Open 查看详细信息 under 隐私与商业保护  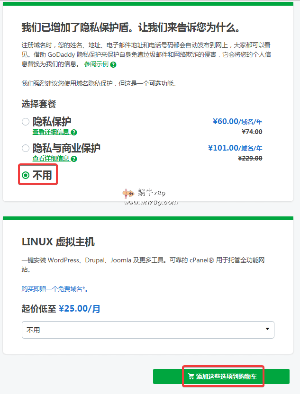pos(51,159)
